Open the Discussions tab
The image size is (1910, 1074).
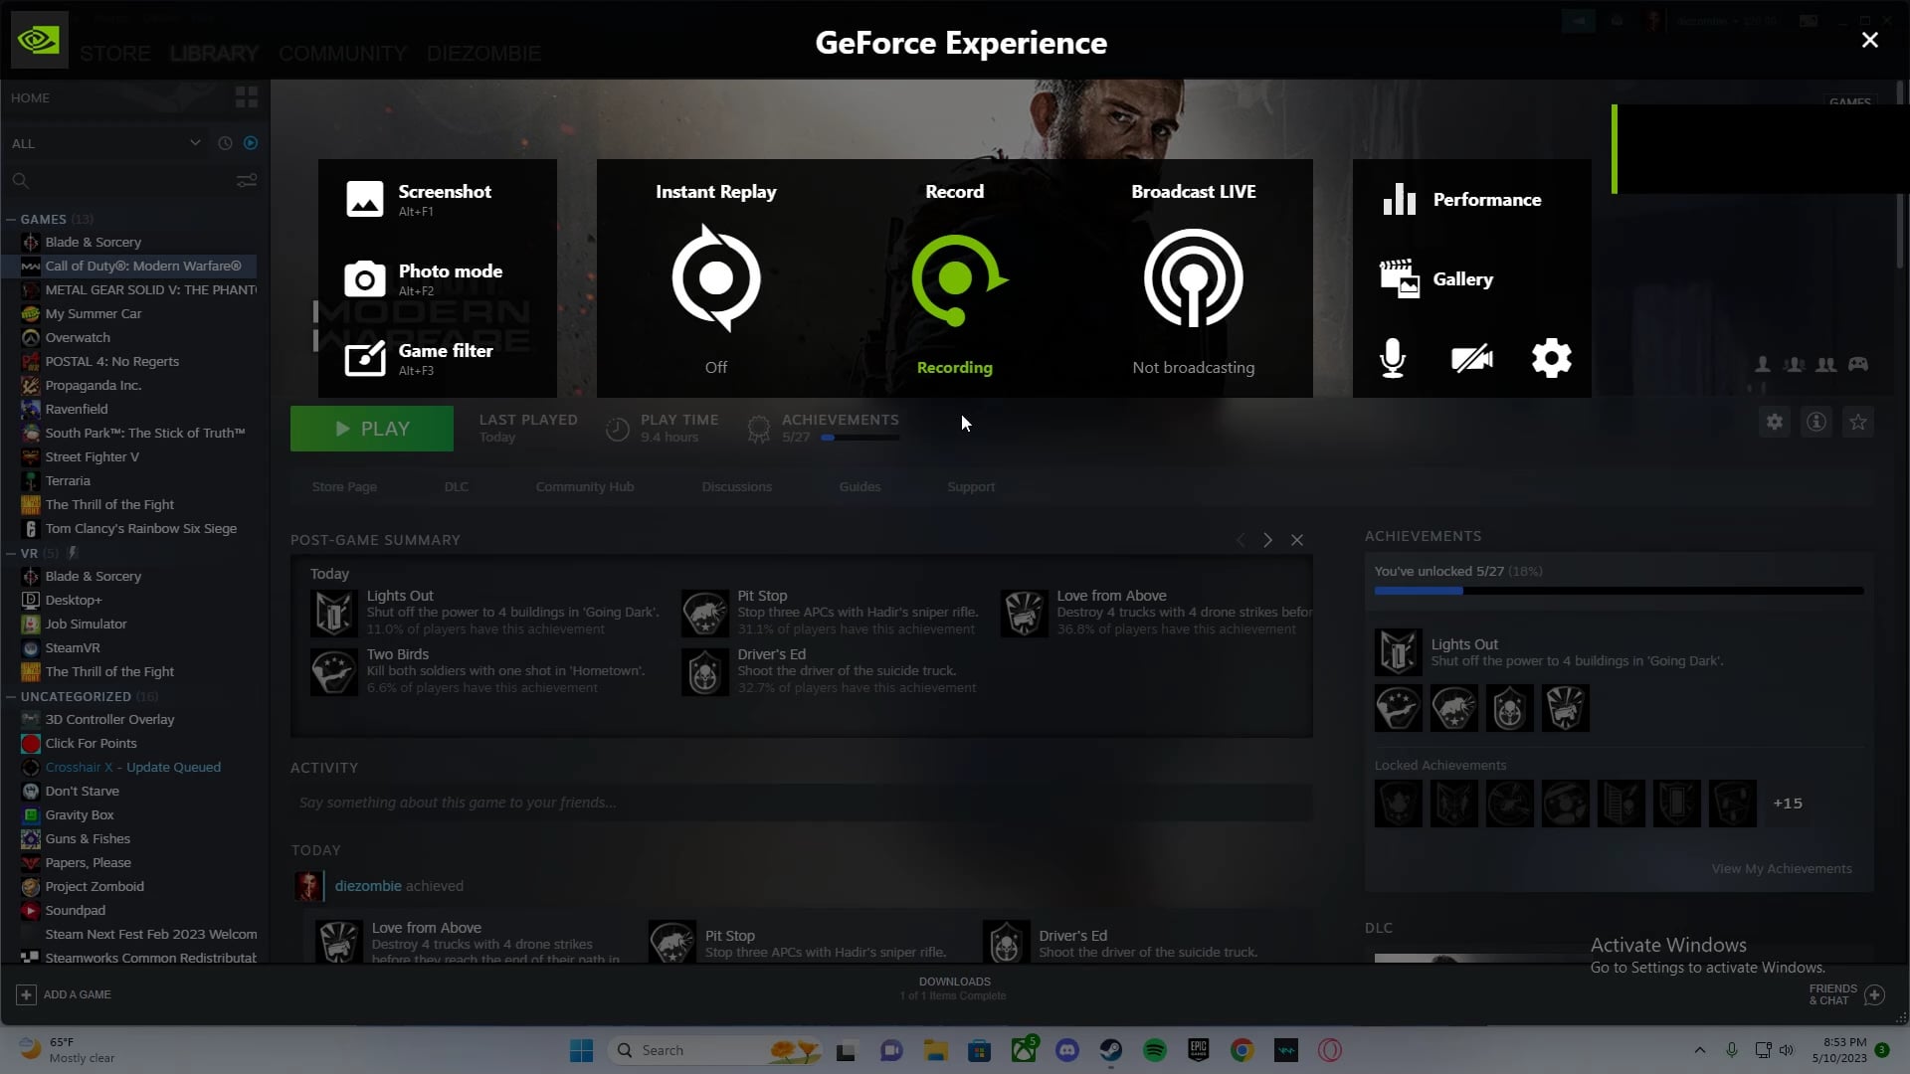click(x=736, y=486)
